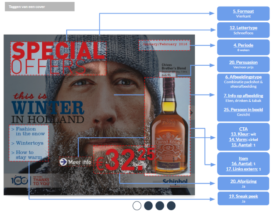Click the 8 weken value under Periode
The height and width of the screenshot is (213, 275).
point(243,50)
